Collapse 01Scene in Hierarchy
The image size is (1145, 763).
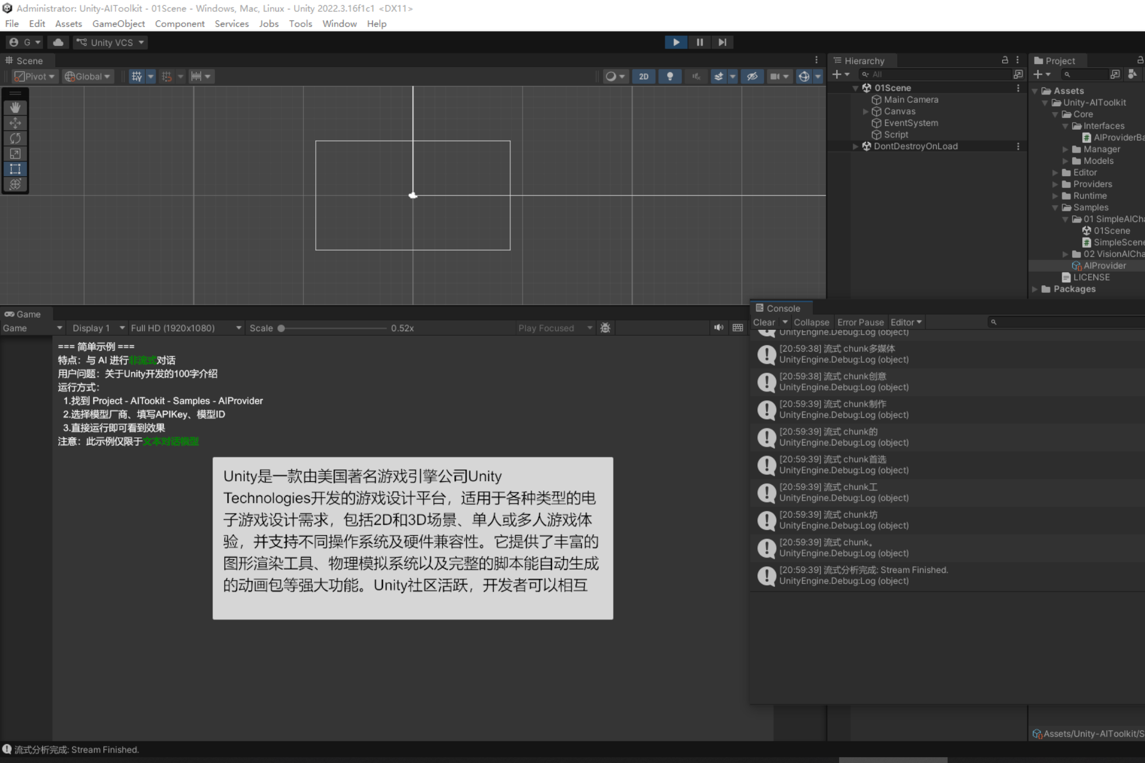pyautogui.click(x=856, y=88)
